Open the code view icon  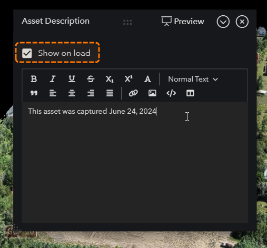coord(171,93)
